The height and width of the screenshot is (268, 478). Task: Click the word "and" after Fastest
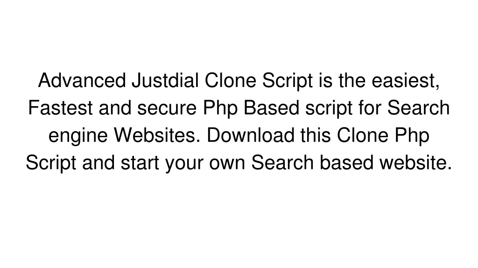click(115, 108)
